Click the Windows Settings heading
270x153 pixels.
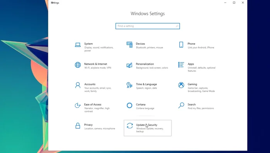(148, 14)
